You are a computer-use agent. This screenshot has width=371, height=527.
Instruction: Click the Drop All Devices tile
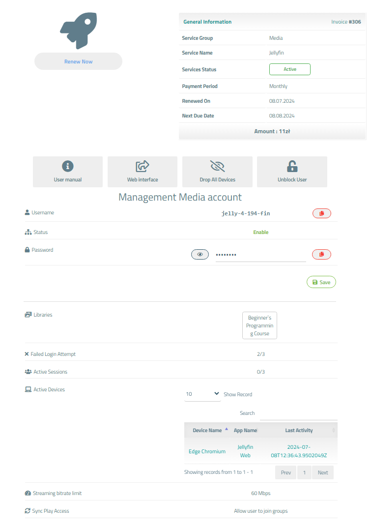[217, 172]
